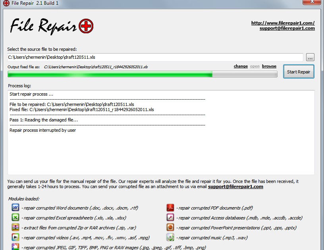Click the green repair progress bar

point(143,74)
